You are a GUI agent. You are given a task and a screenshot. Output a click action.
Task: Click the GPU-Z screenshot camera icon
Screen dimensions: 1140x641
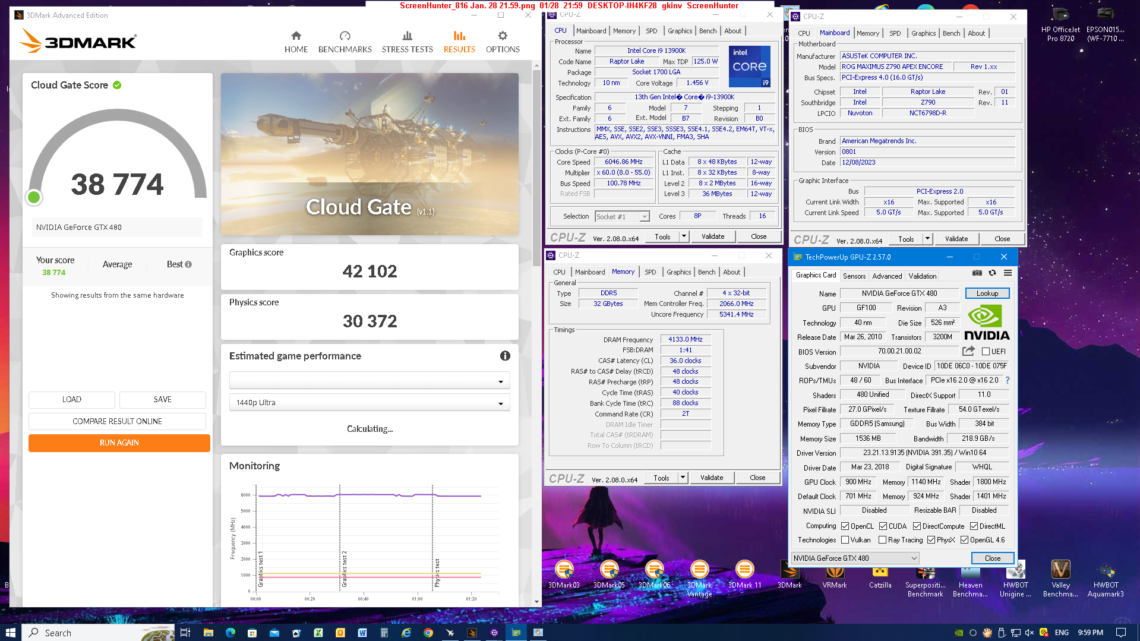(977, 273)
